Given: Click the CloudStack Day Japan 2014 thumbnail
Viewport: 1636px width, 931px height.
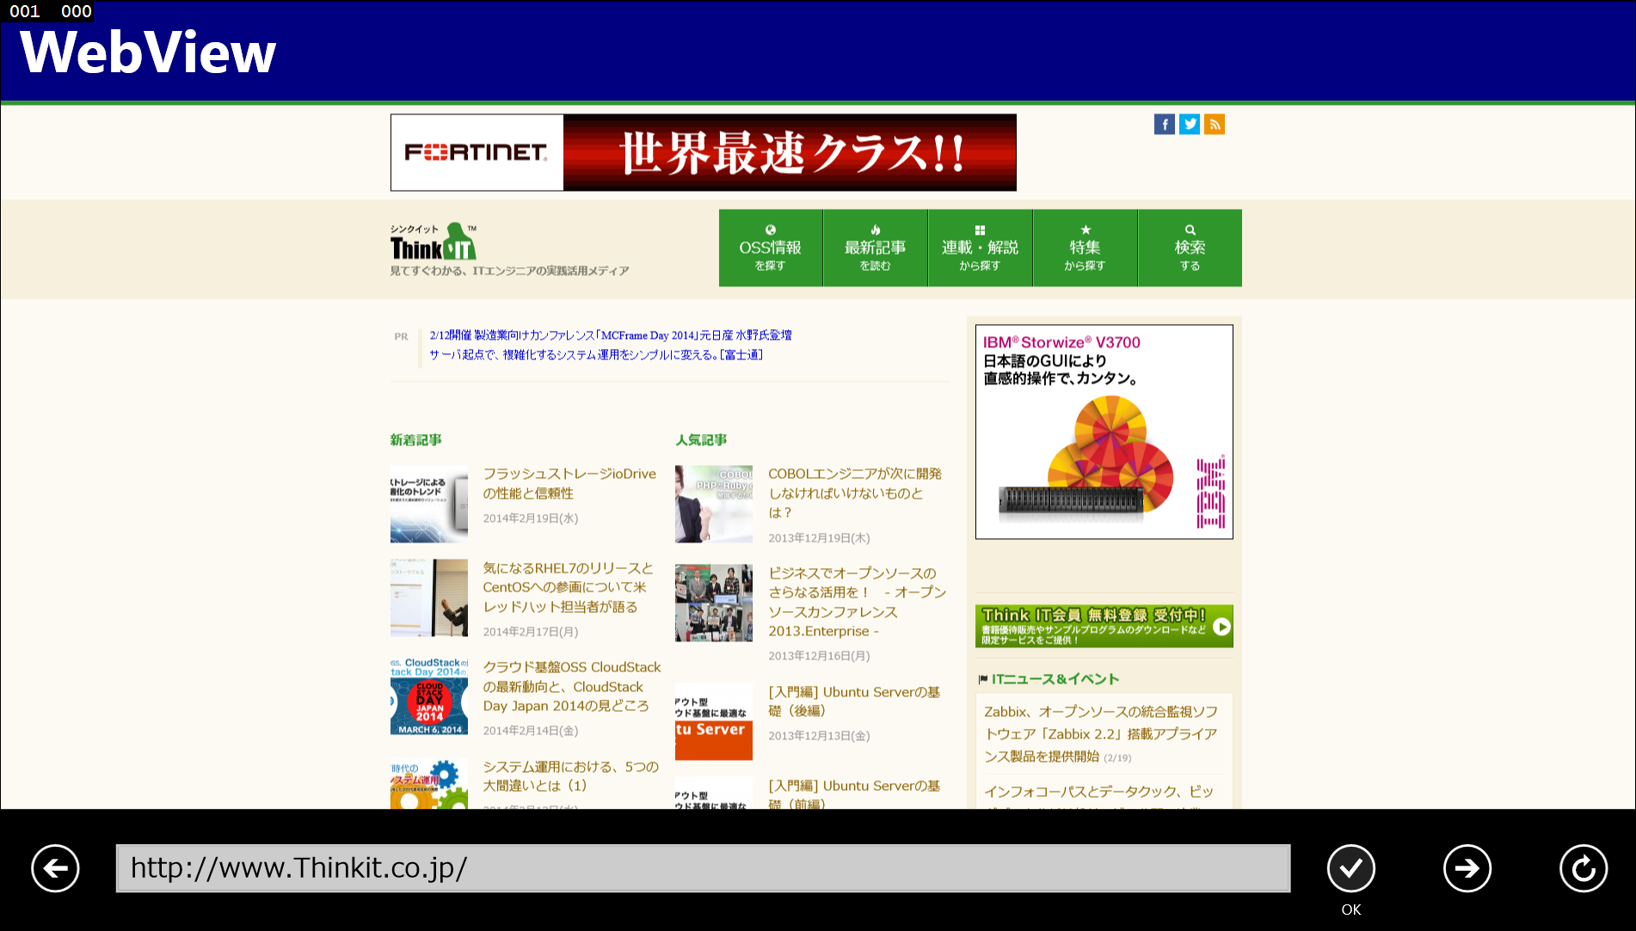Looking at the screenshot, I should coord(428,696).
